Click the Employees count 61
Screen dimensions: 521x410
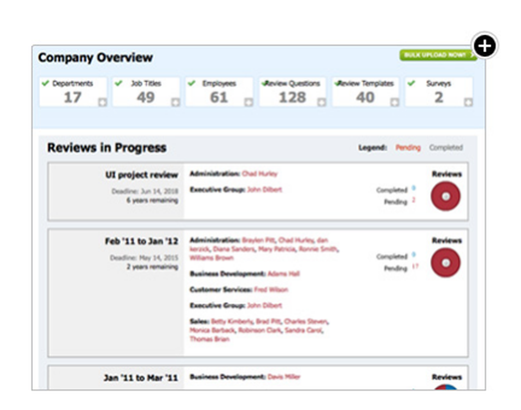(x=219, y=97)
